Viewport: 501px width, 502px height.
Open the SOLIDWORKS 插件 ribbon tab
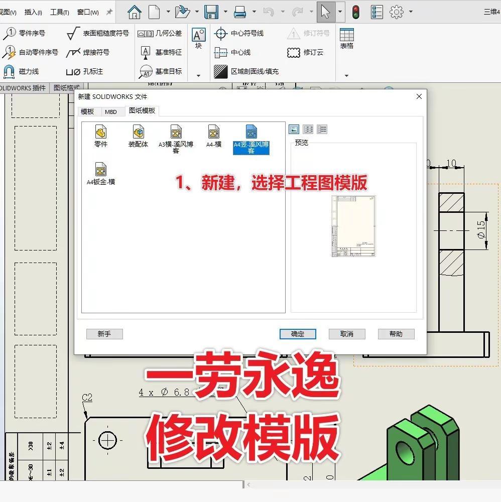tap(24, 88)
